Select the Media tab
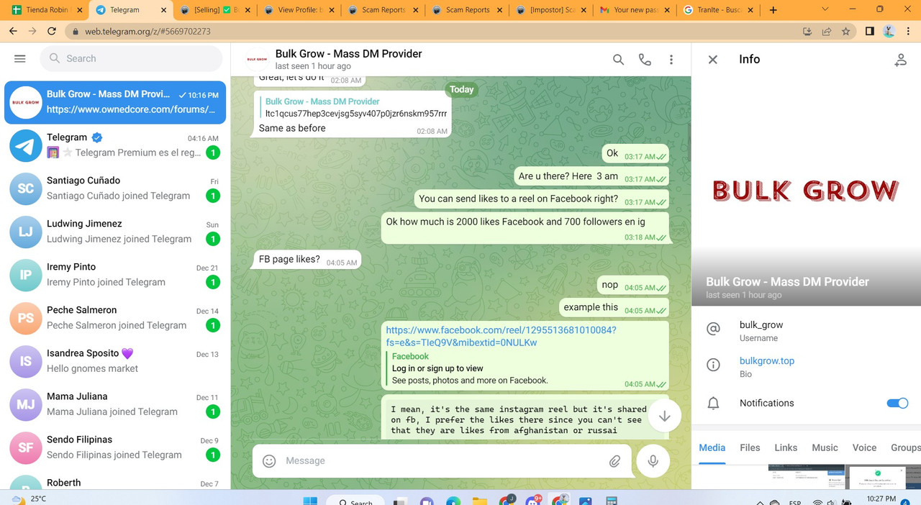This screenshot has height=505, width=921. tap(712, 447)
